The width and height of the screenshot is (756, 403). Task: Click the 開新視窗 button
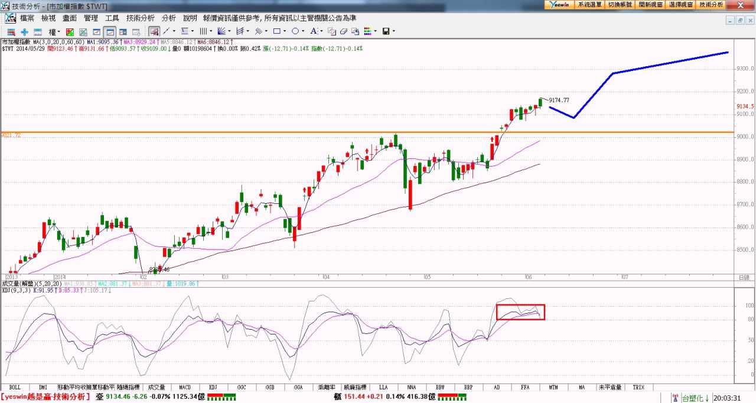tap(650, 4)
